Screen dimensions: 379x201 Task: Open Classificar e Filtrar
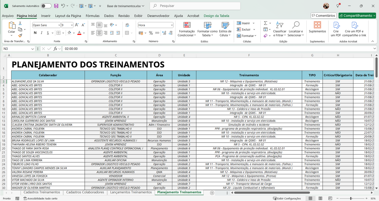[280, 29]
